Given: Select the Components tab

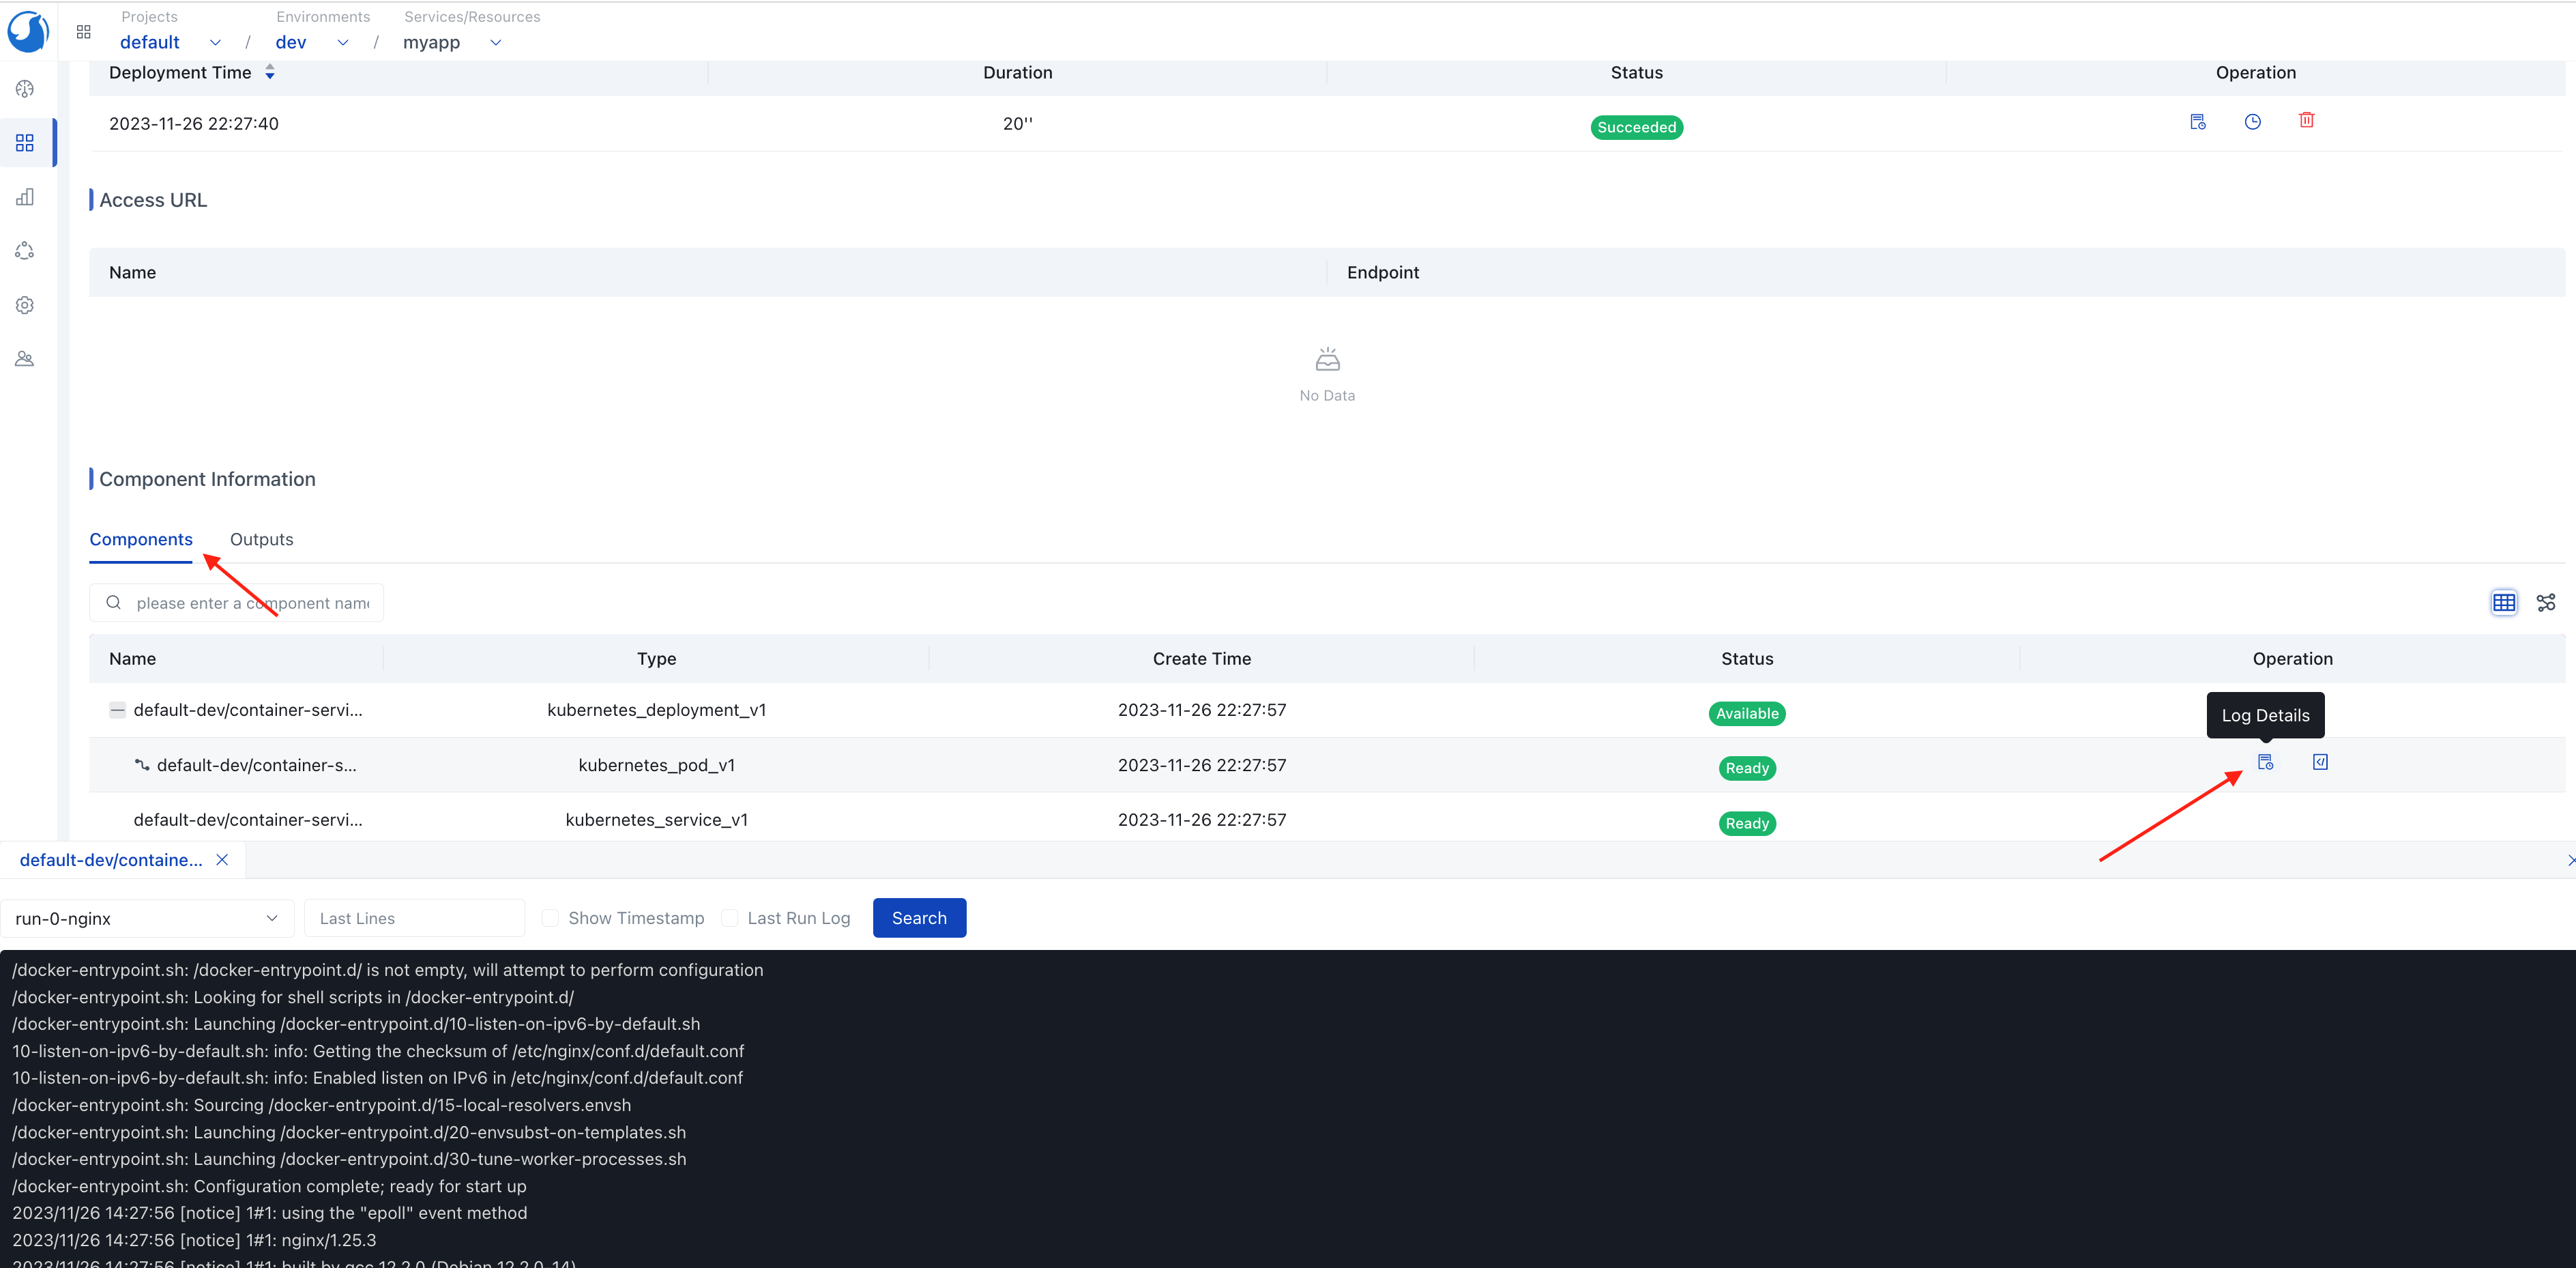Looking at the screenshot, I should coord(141,539).
